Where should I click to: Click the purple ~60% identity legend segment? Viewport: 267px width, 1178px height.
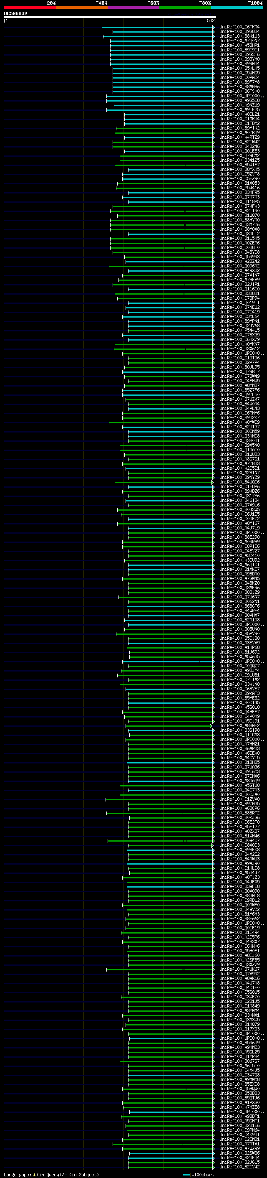click(134, 8)
